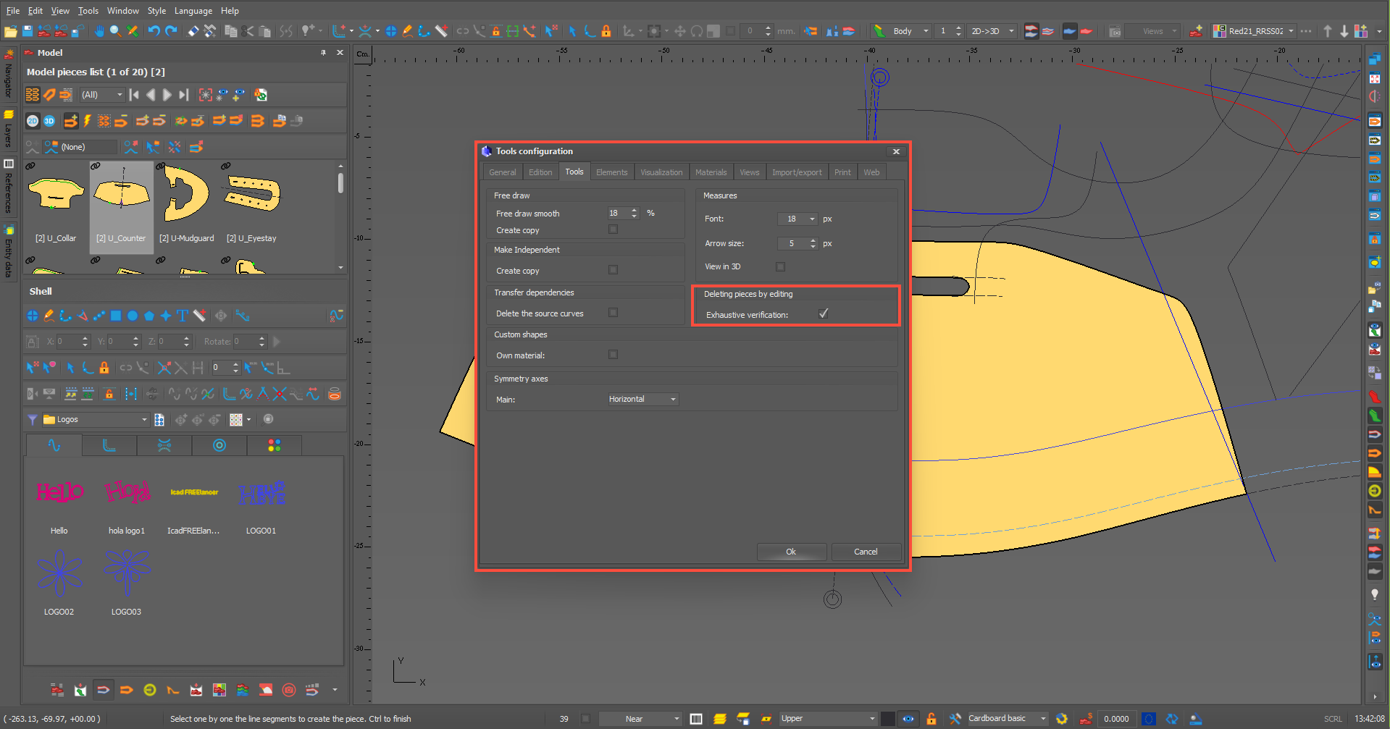Click the Undo arrow in top toolbar

[x=154, y=31]
